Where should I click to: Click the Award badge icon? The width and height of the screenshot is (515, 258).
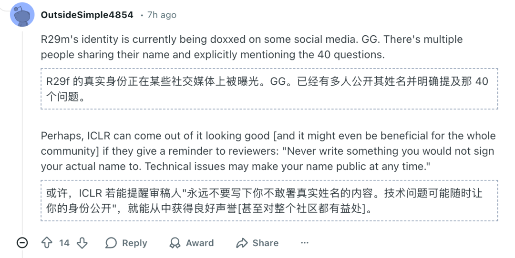tap(175, 243)
